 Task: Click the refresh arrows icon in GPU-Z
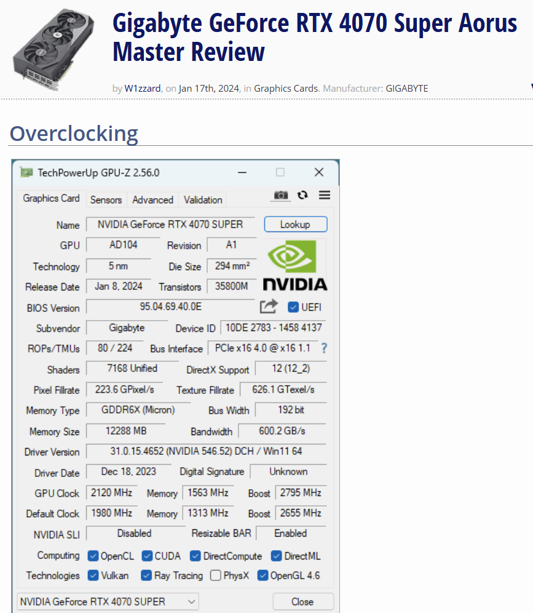point(302,195)
